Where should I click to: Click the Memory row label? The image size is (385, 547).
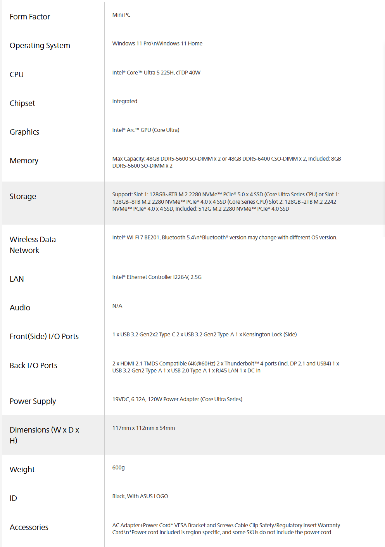click(24, 161)
